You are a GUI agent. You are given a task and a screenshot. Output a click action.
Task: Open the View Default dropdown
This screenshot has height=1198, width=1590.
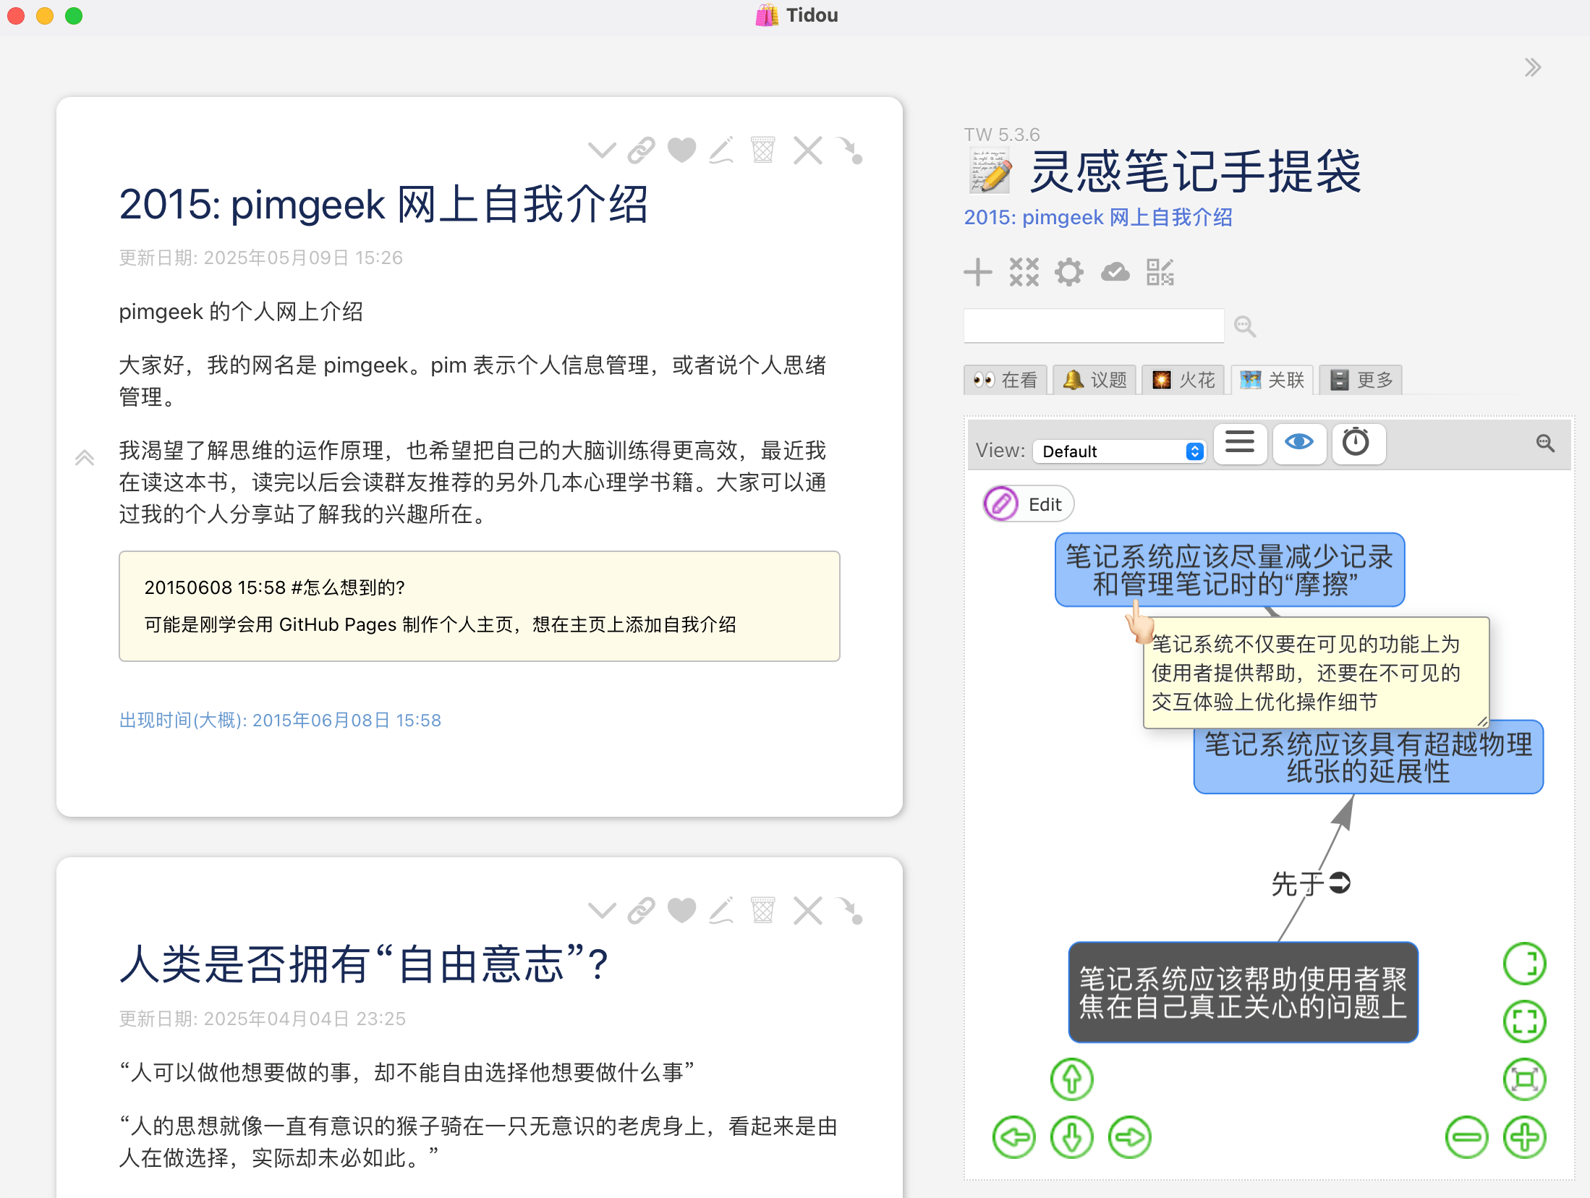tap(1119, 451)
